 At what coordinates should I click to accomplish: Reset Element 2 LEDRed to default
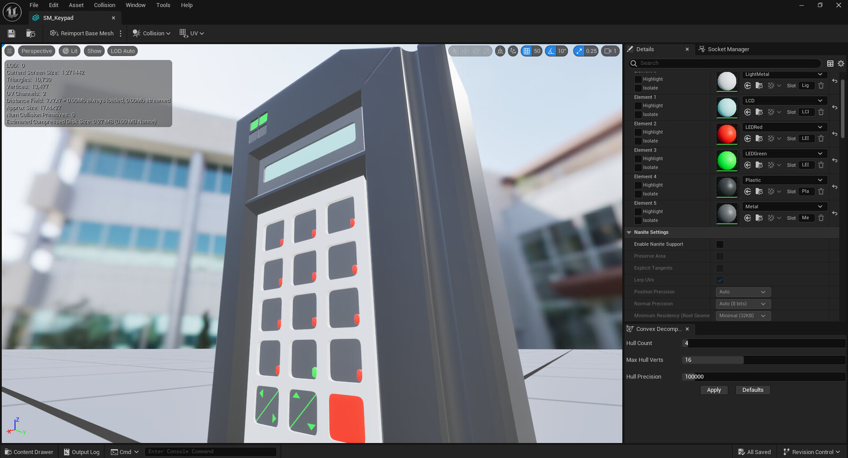835,134
